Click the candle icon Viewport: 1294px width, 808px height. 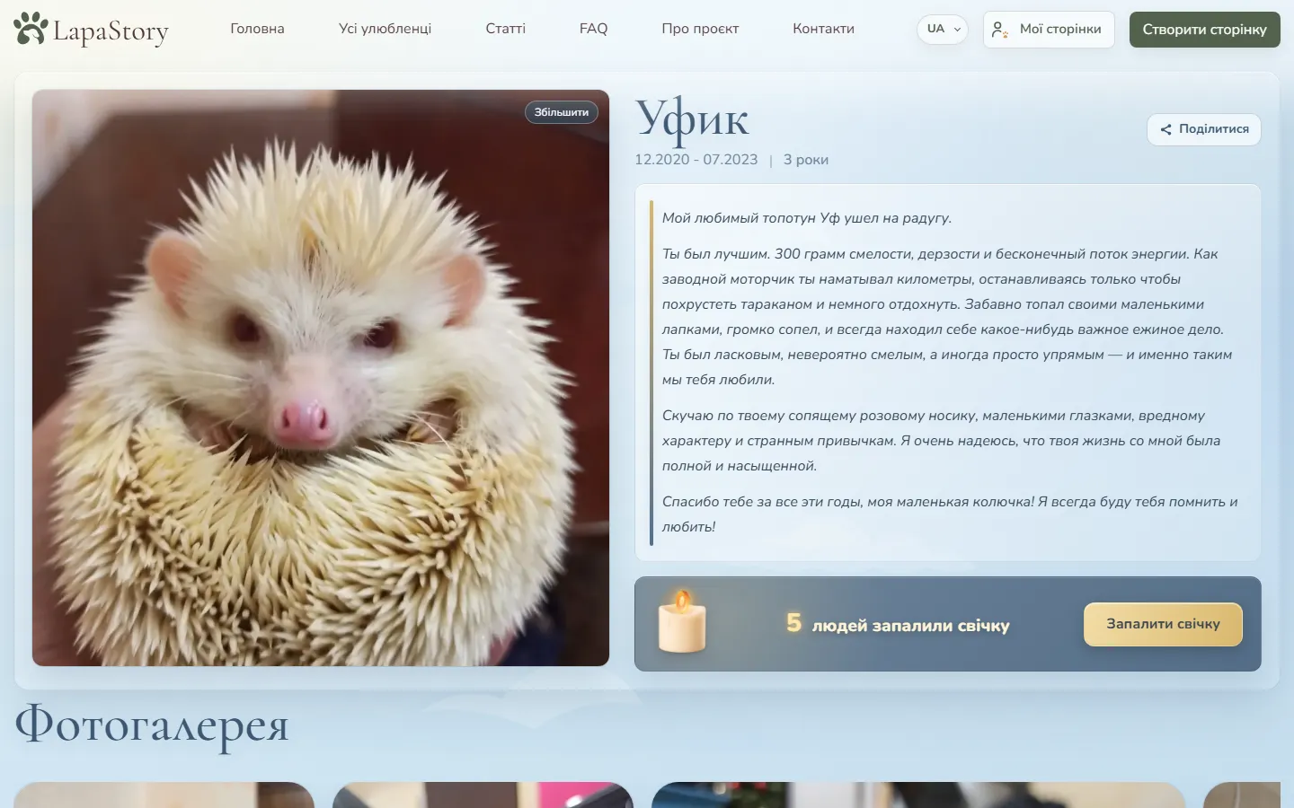pos(682,621)
